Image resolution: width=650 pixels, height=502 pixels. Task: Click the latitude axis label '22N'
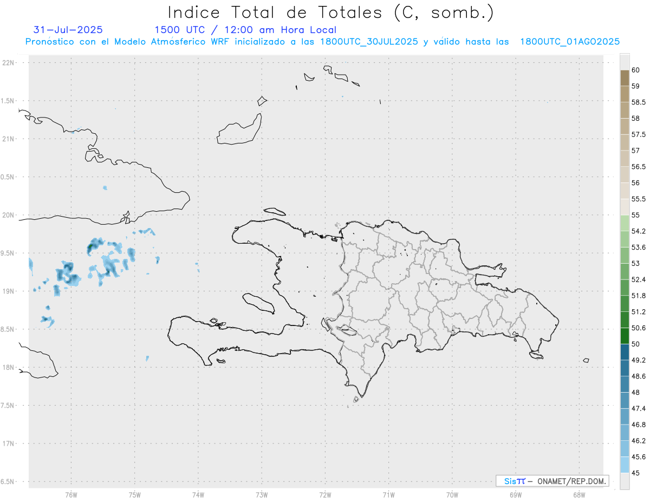(8, 63)
